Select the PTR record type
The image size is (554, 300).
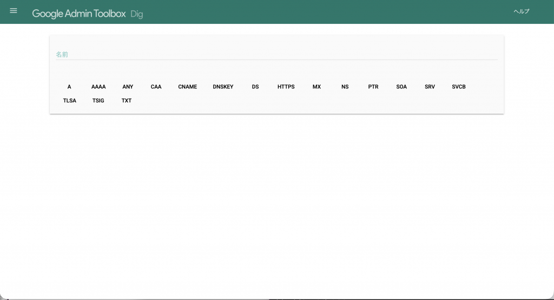point(373,87)
